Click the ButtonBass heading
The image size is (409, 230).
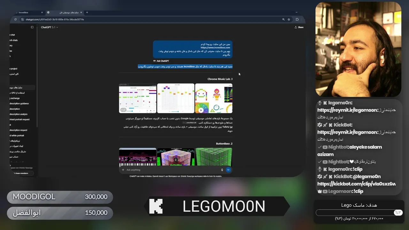click(x=224, y=144)
